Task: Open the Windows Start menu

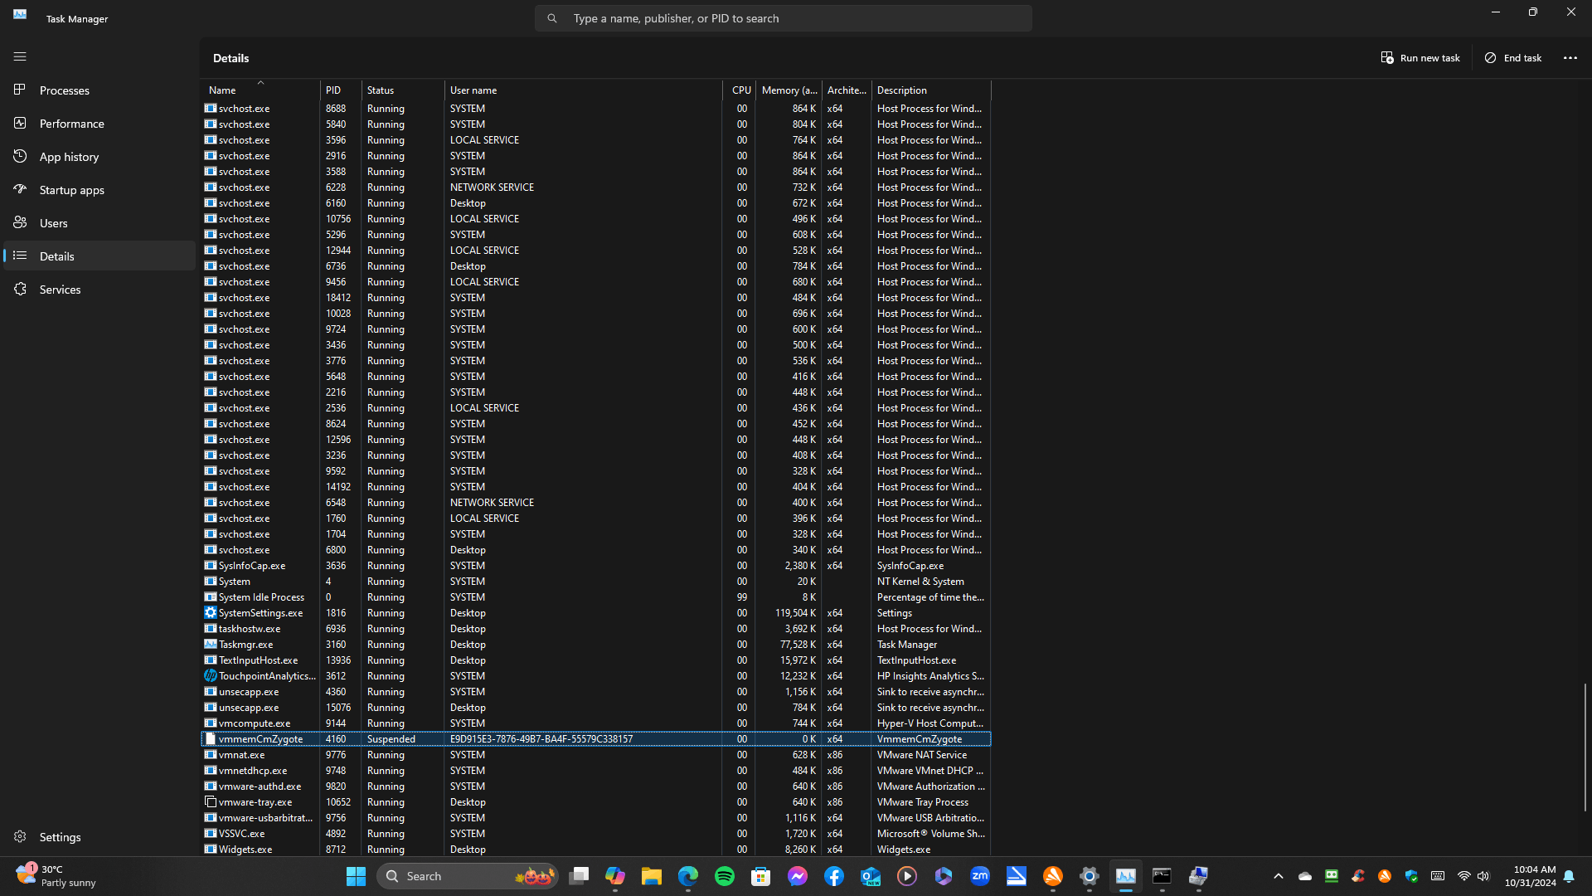Action: [x=357, y=876]
